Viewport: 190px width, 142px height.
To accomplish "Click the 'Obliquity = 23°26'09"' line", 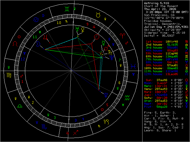I will (163, 30).
